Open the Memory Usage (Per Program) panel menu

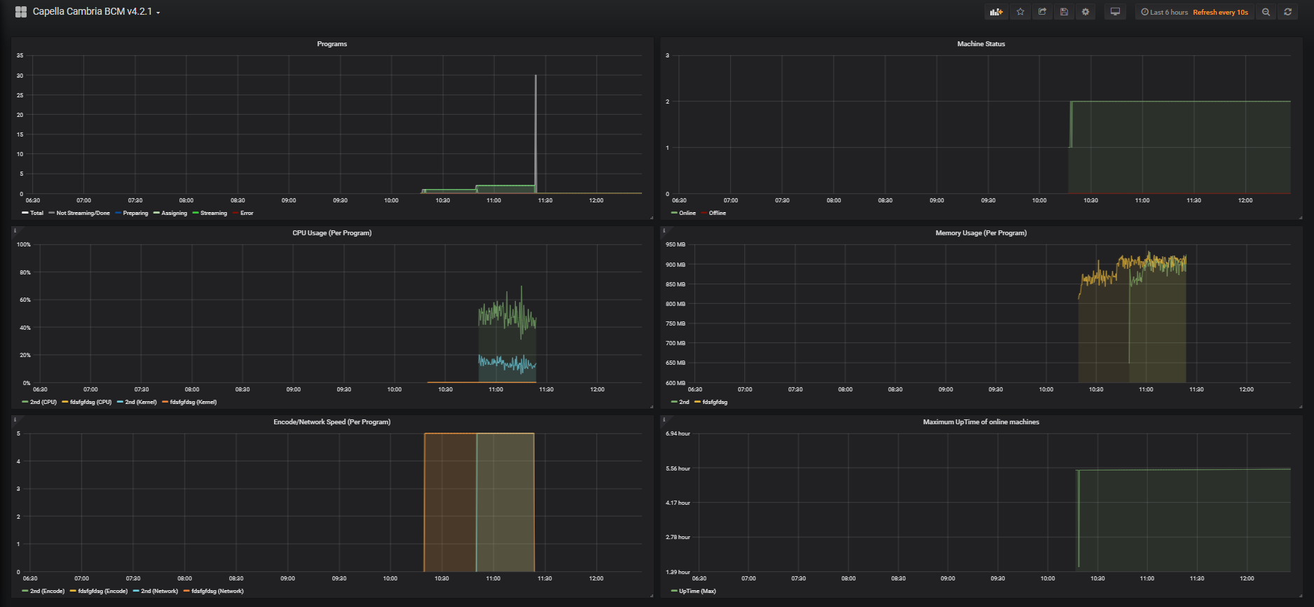pos(981,233)
